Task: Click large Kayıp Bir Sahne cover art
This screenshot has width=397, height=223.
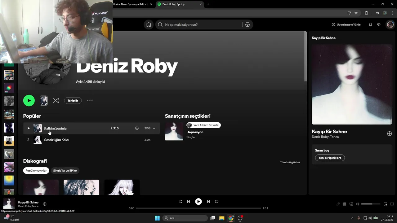Action: pyautogui.click(x=352, y=84)
